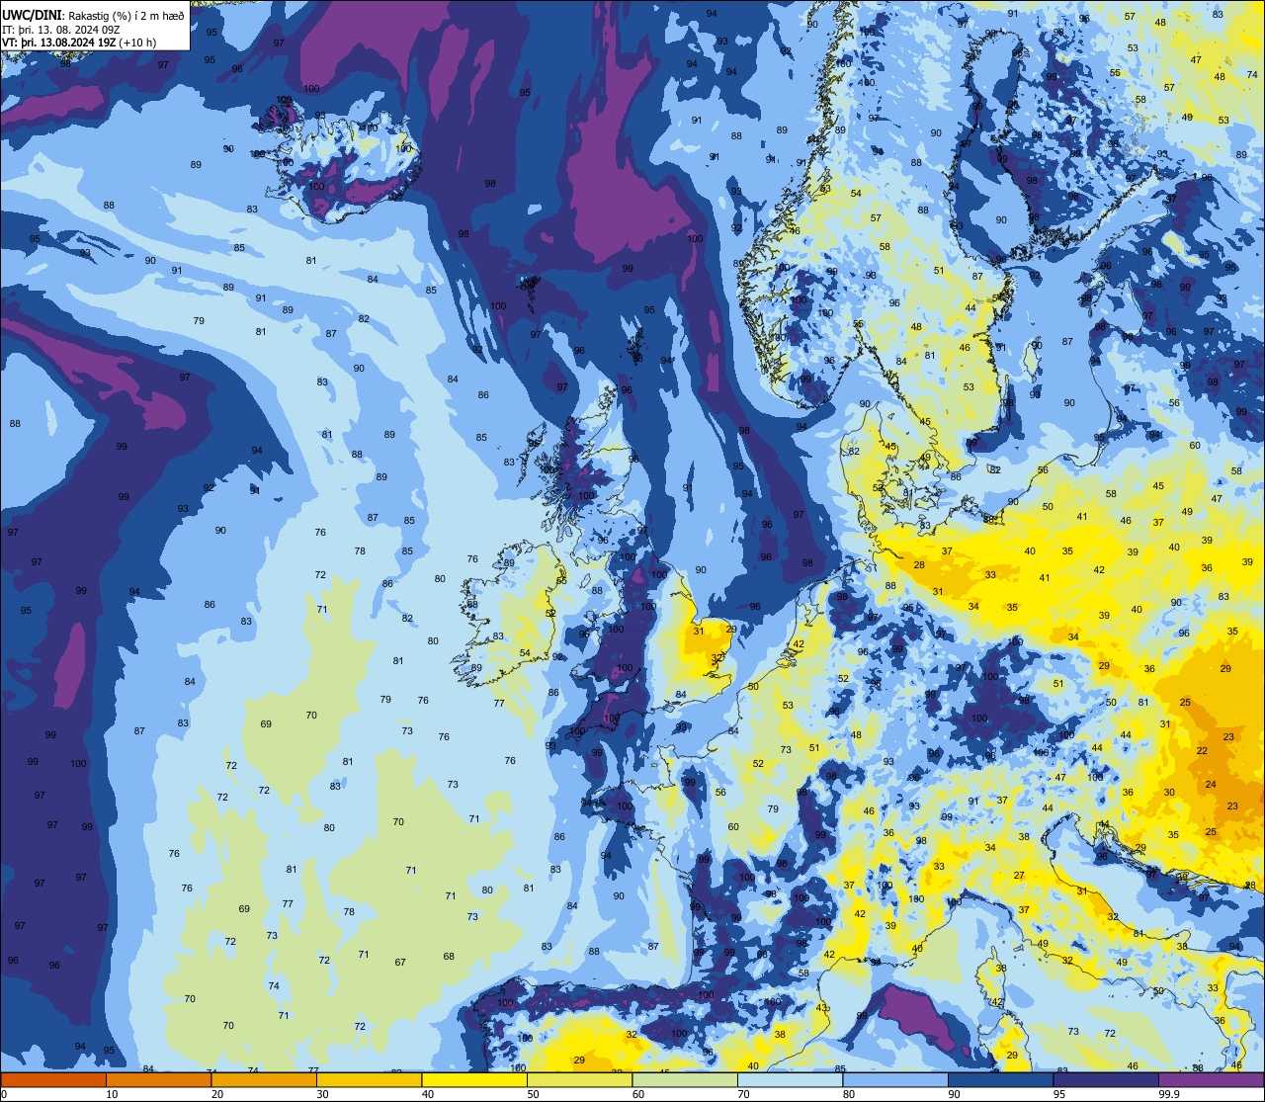The image size is (1265, 1102).
Task: Click the humidity value 28 on the map
Action: pyautogui.click(x=919, y=565)
